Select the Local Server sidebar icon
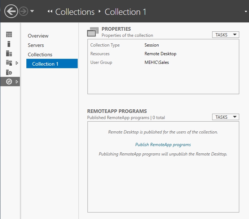Screen dimensions: 249x219 pos(9,44)
